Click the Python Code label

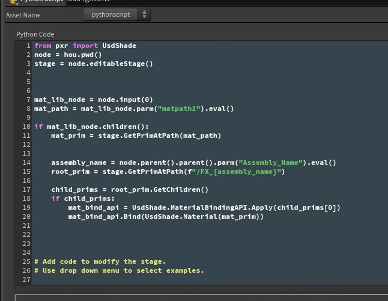(x=35, y=34)
